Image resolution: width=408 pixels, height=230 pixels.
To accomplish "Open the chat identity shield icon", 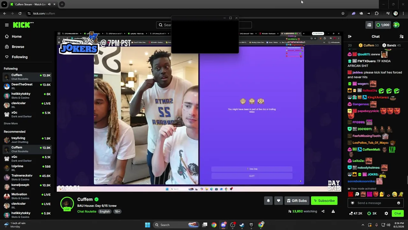I will tap(353, 203).
